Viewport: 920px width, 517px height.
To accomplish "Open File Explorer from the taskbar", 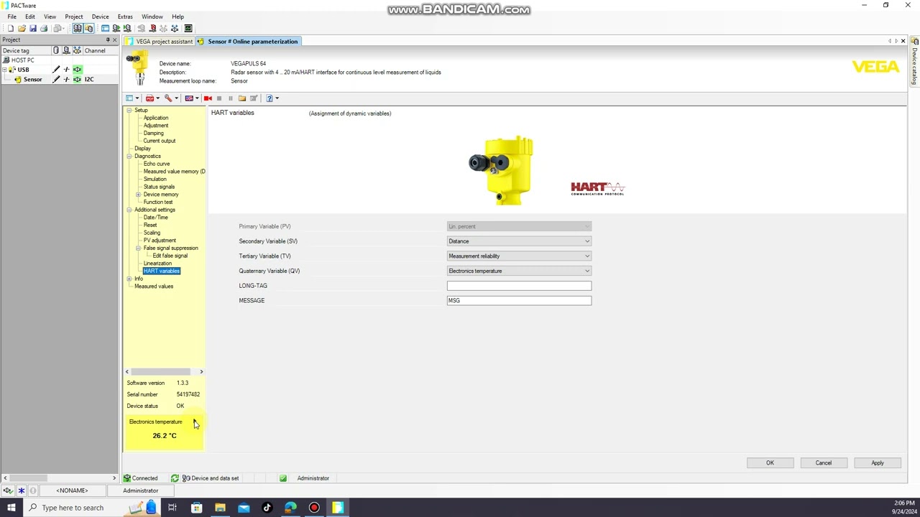I will click(x=220, y=508).
